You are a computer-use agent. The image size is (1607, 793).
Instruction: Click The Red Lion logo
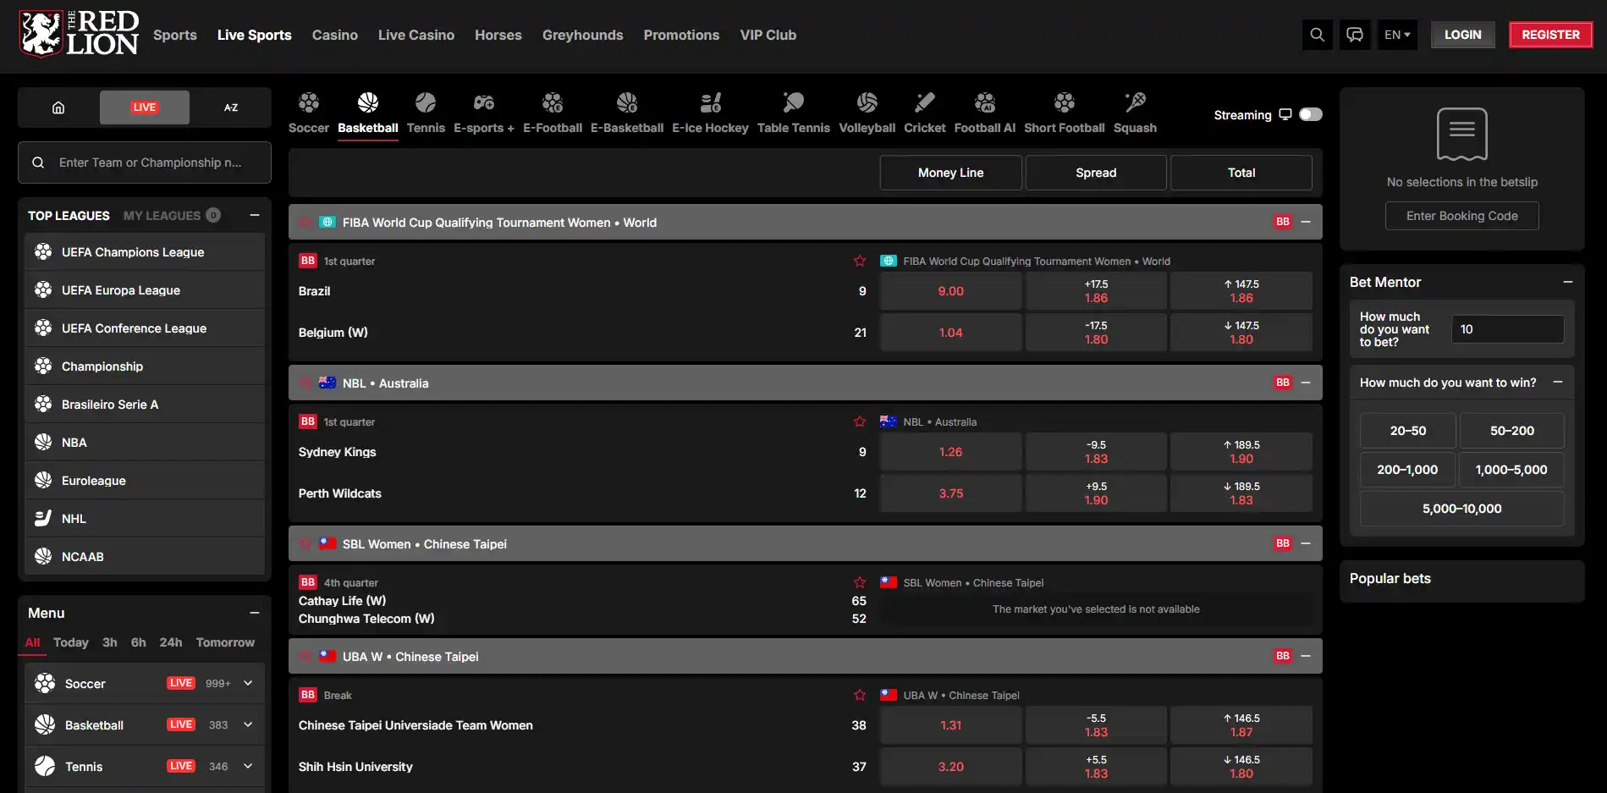(x=79, y=34)
